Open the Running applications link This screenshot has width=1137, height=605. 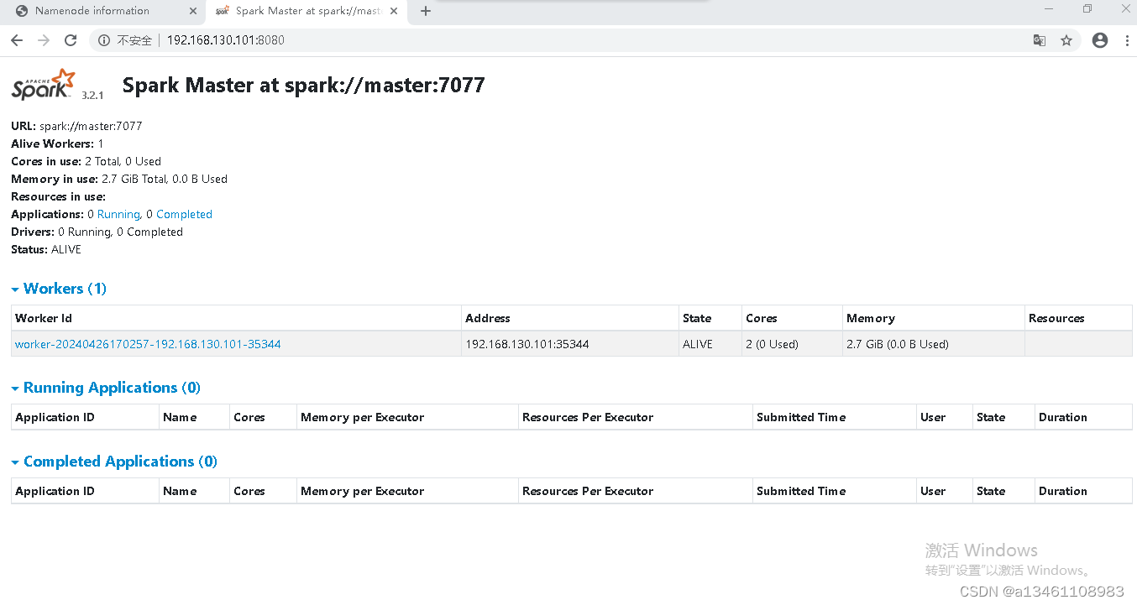[118, 214]
